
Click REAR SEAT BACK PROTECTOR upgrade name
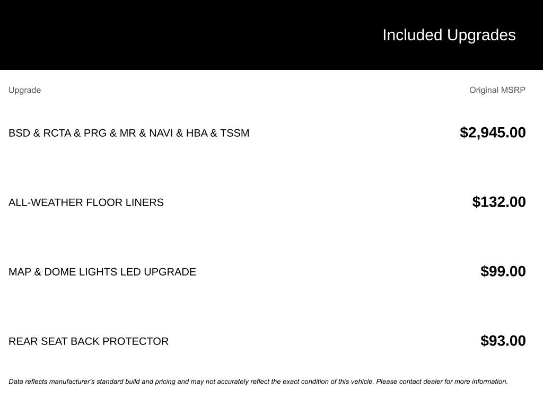click(x=89, y=341)
